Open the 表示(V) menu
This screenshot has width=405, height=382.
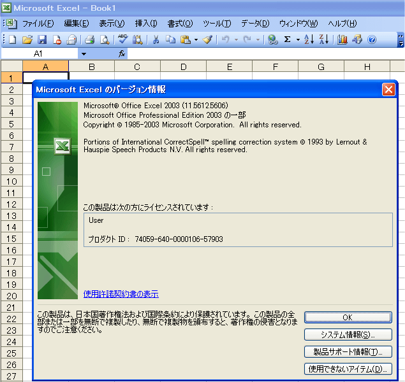[x=112, y=24]
